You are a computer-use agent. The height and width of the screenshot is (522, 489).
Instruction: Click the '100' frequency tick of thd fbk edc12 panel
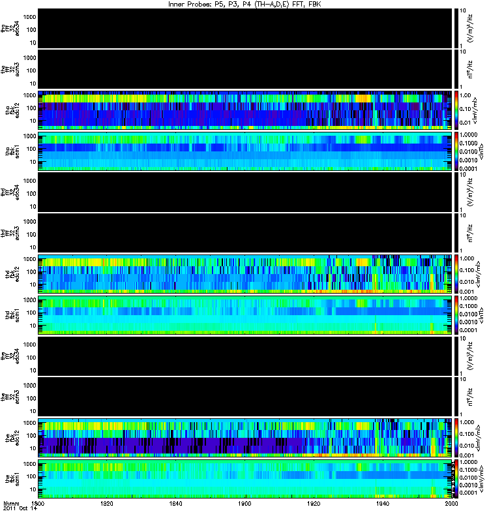pos(31,271)
